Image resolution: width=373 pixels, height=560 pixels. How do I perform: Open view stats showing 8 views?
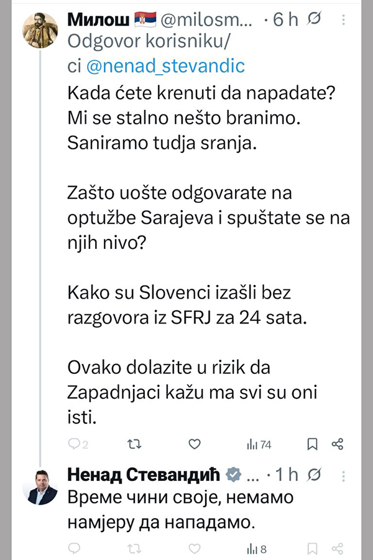(257, 548)
